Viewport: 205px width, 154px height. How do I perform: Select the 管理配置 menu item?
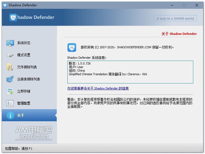(x=29, y=103)
